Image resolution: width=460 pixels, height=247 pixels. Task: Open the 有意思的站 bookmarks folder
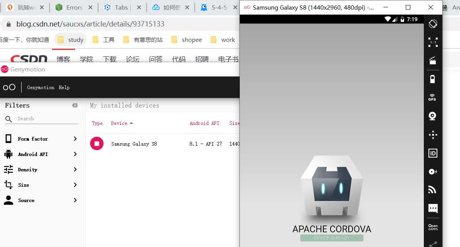[x=143, y=40]
